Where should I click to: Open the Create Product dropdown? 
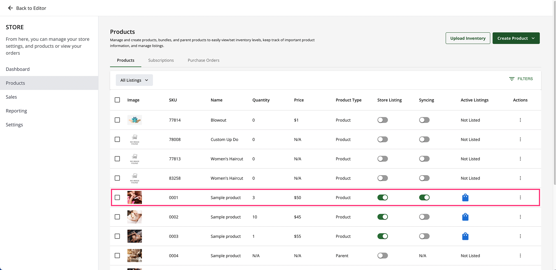point(516,38)
